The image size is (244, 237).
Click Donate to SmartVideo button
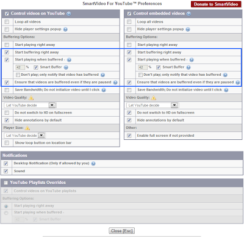click(216, 4)
